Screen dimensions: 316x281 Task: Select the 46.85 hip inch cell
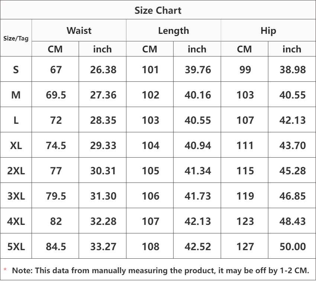(x=293, y=196)
